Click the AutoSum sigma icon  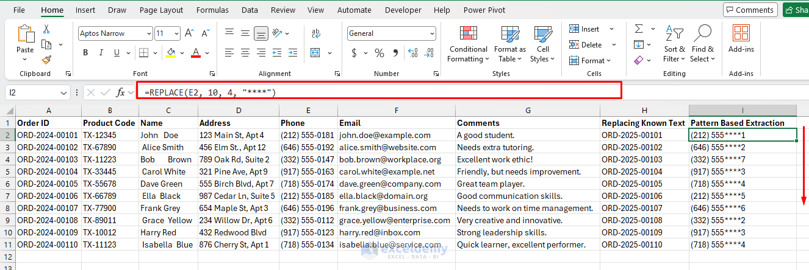[x=639, y=29]
